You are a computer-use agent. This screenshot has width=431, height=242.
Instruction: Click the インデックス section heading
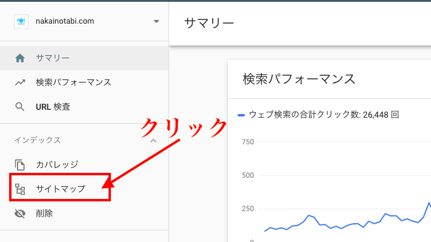38,140
